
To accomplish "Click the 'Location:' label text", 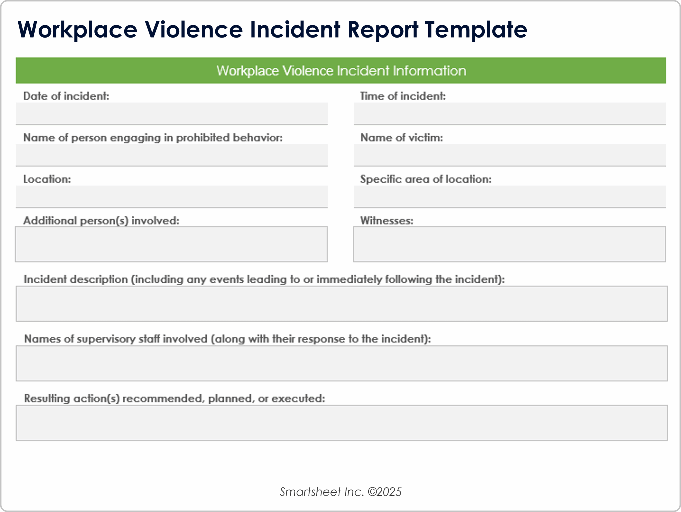I will pyautogui.click(x=47, y=179).
